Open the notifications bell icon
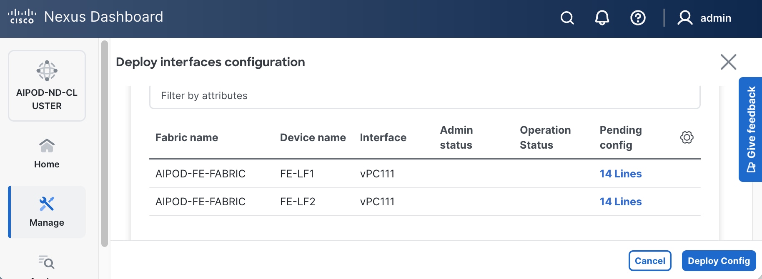Screen dimensions: 762x279 point(602,18)
